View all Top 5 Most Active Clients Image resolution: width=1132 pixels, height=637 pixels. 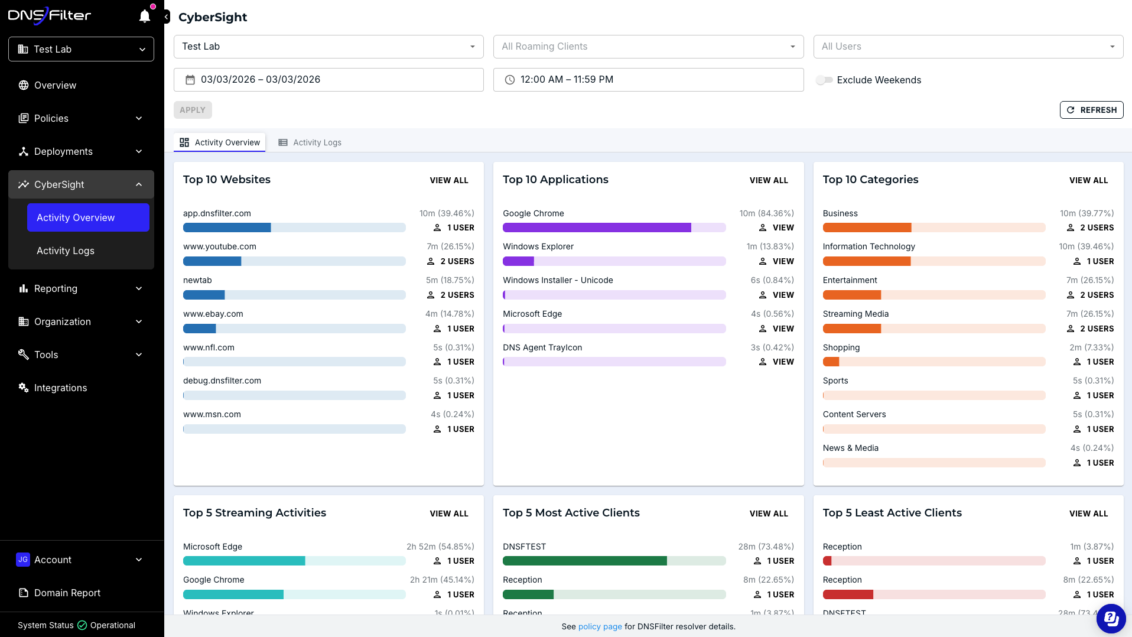(769, 513)
